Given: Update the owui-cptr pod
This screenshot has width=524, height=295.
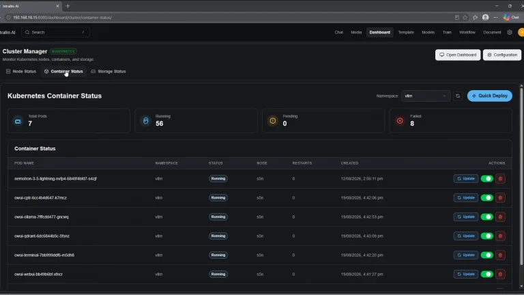Looking at the screenshot, I should point(466,197).
